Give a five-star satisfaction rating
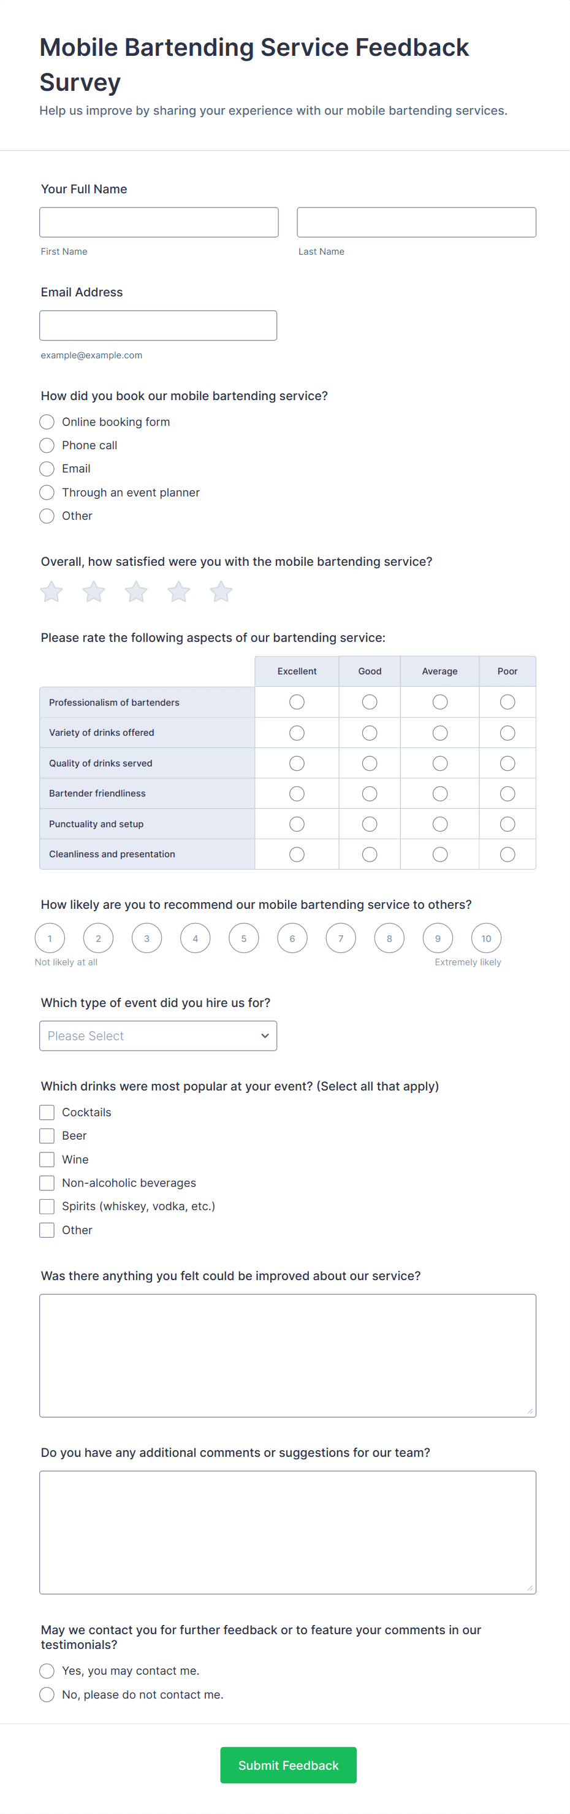Image resolution: width=570 pixels, height=1814 pixels. click(x=221, y=592)
